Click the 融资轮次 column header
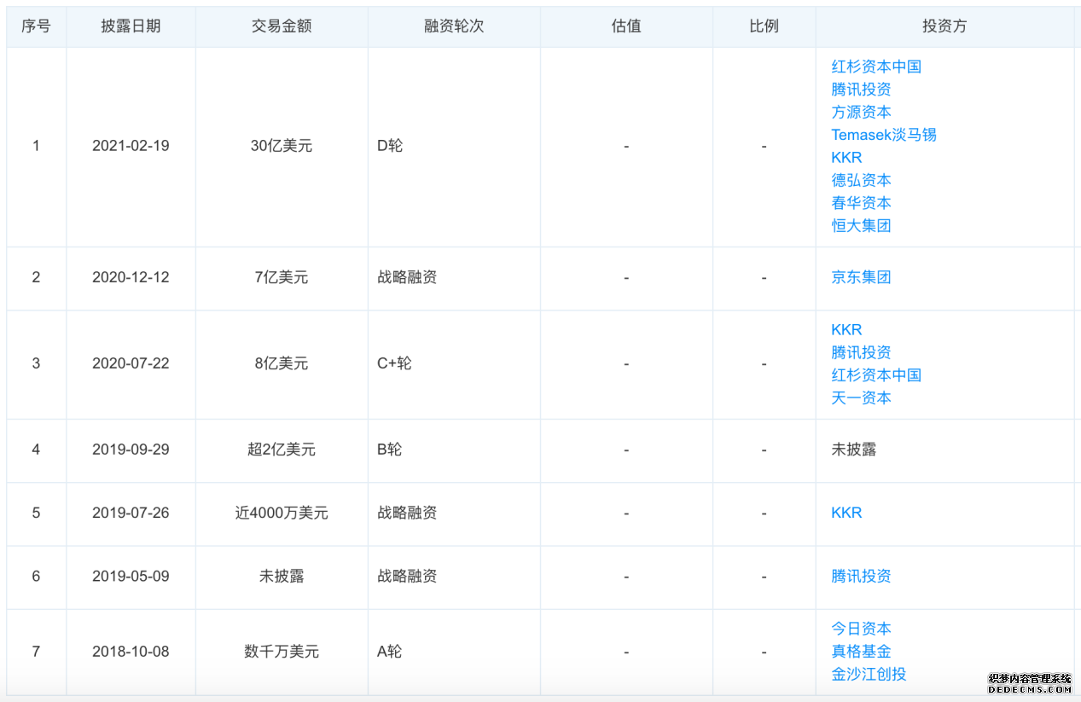The width and height of the screenshot is (1081, 702). 454,26
